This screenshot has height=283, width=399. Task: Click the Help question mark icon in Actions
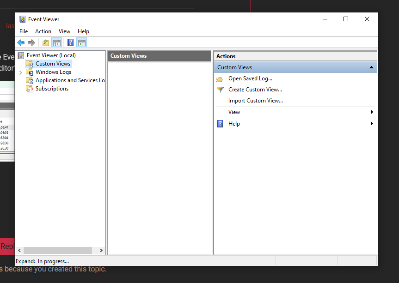pyautogui.click(x=220, y=124)
